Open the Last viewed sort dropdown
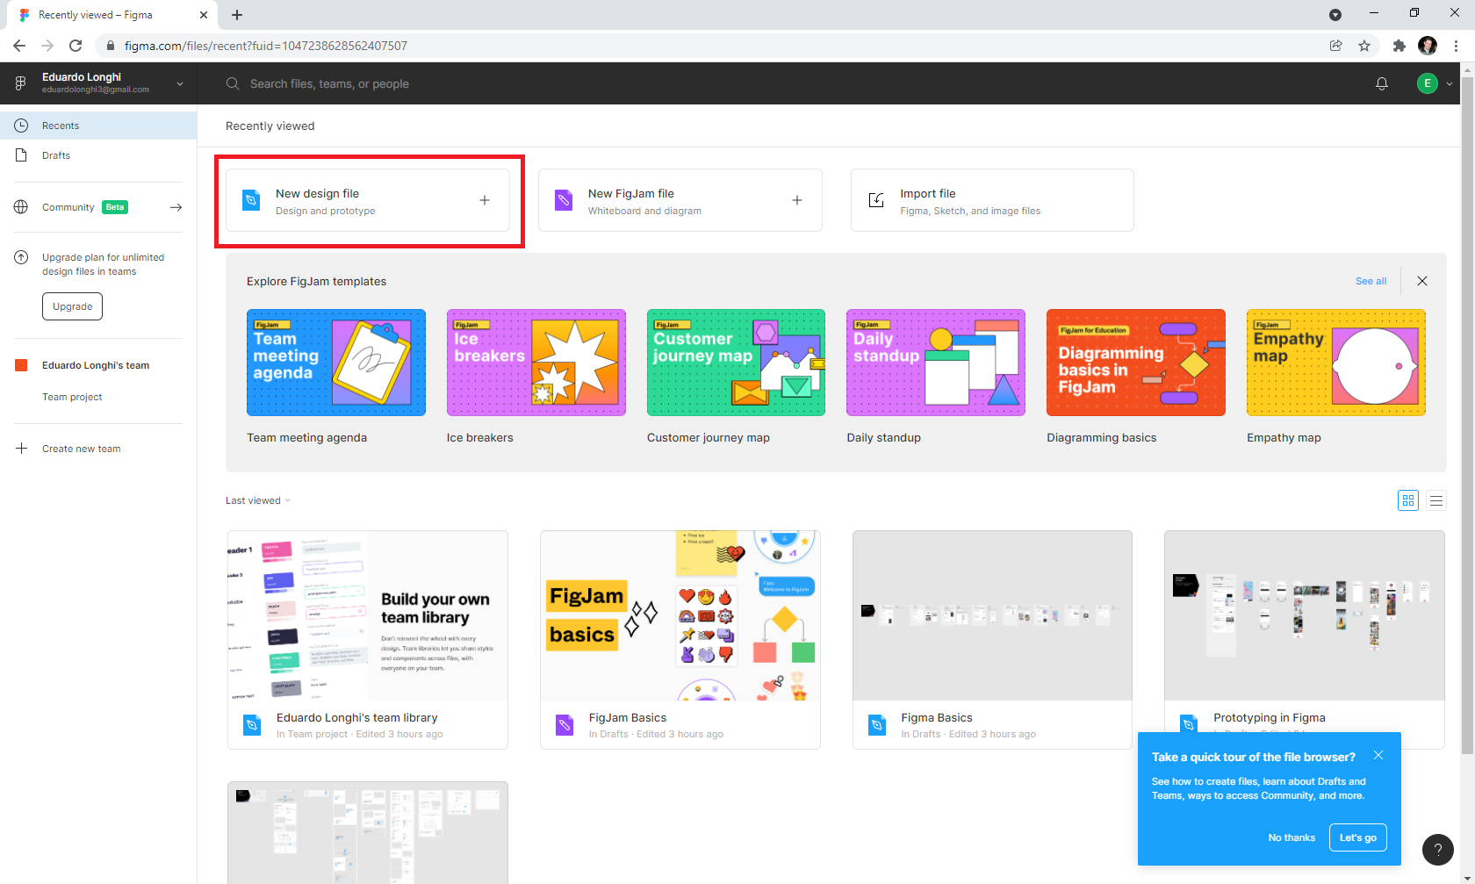 coord(257,500)
